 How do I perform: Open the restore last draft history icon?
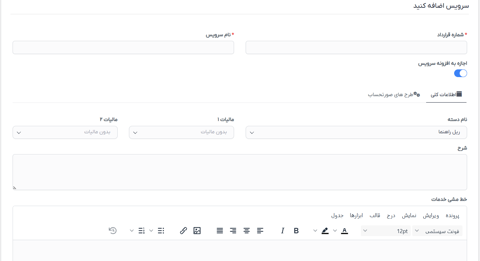point(113,231)
